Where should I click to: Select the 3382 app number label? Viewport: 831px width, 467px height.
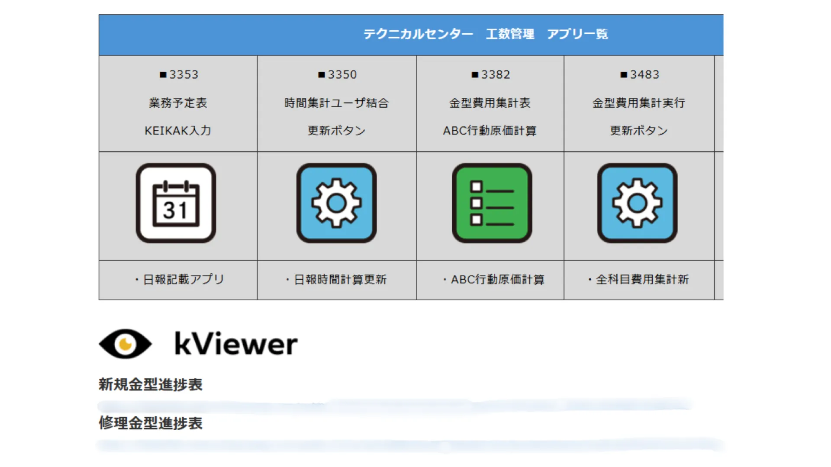point(491,75)
